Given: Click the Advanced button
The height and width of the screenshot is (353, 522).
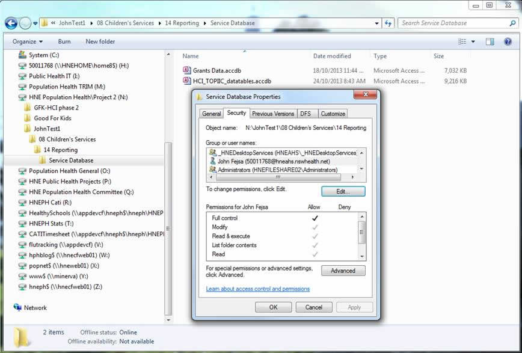Looking at the screenshot, I should coord(343,271).
